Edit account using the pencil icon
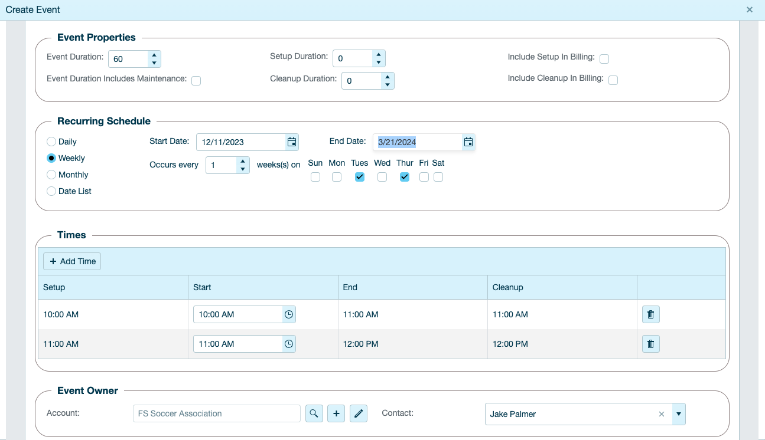 click(358, 414)
